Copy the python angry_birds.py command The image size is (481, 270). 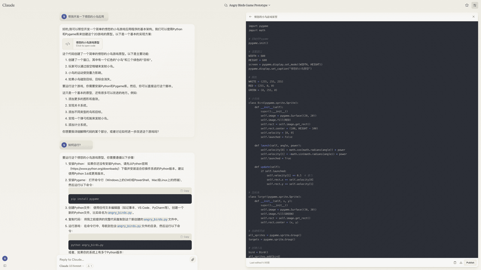pos(185,237)
